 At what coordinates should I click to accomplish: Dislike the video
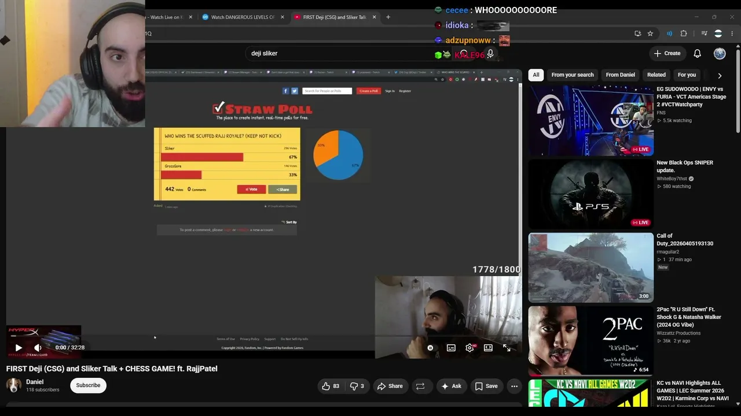(357, 386)
